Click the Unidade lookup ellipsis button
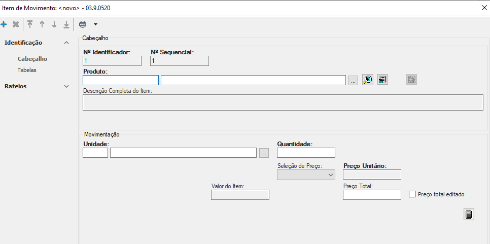The height and width of the screenshot is (244, 490). 263,153
